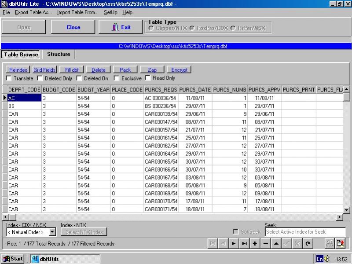This screenshot has height=264, width=352.
Task: Open the File menu
Action: [x=6, y=12]
